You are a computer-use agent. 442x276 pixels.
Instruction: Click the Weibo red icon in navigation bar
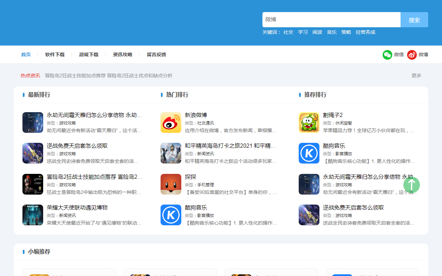point(412,55)
